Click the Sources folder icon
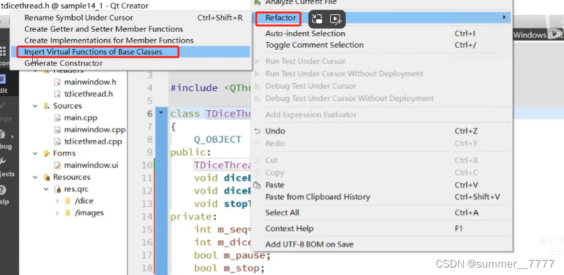 tap(47, 106)
